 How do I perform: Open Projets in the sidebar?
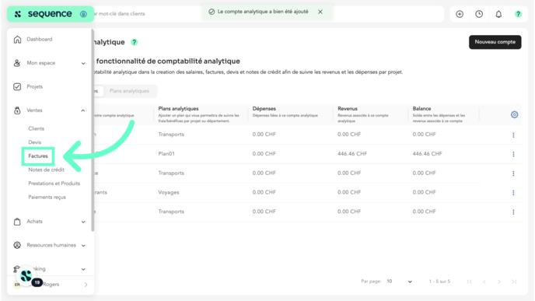35,86
